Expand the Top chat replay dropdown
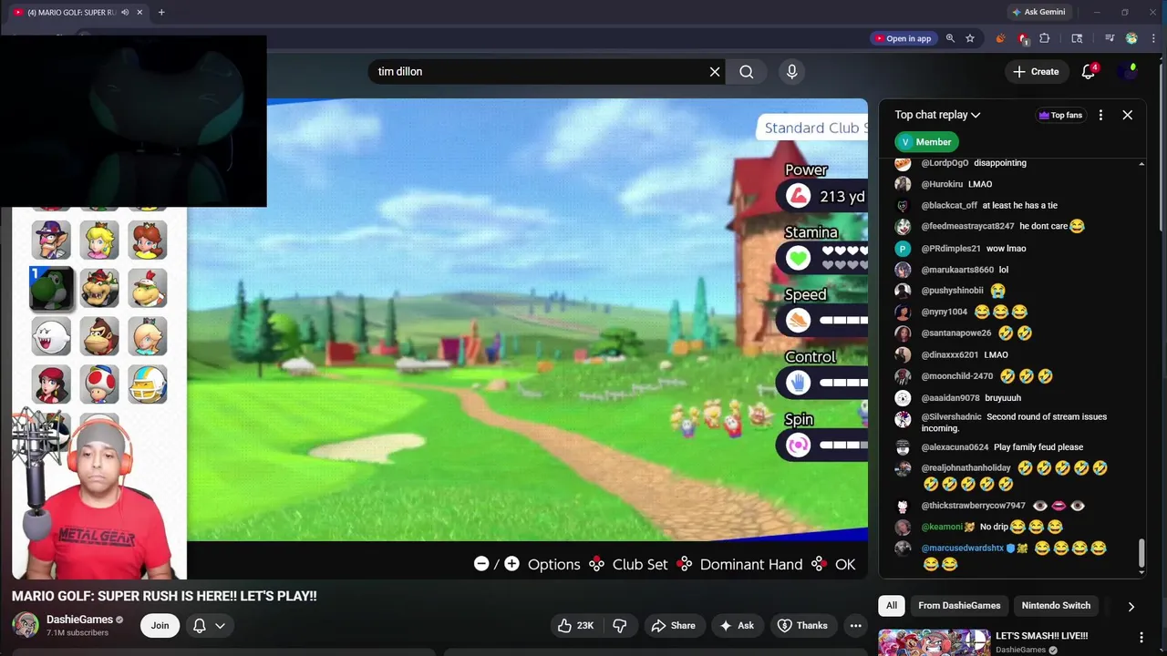Image resolution: width=1167 pixels, height=656 pixels. 937,115
